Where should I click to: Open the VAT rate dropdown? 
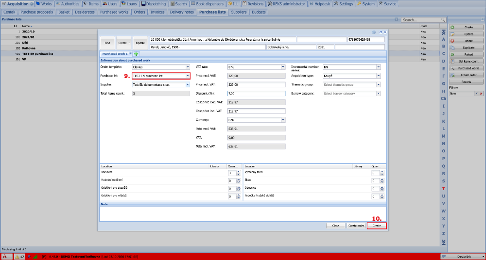(x=283, y=67)
